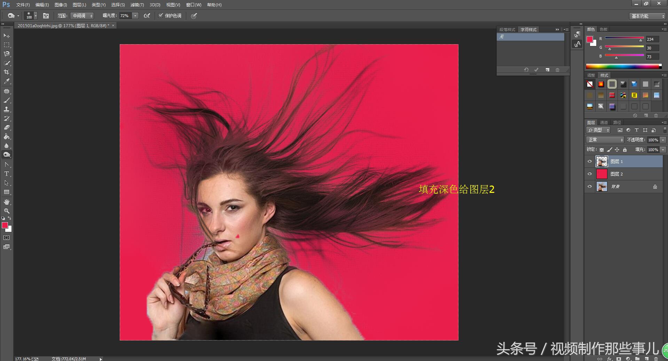Select the Zoom tool in toolbar
Image resolution: width=668 pixels, height=361 pixels.
click(x=7, y=211)
